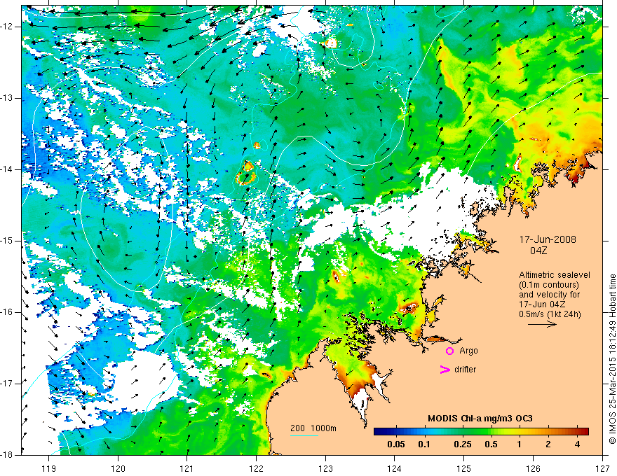
Task: Click the magenta Argo circle legend symbol
Action: [449, 351]
